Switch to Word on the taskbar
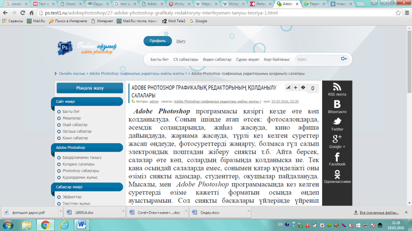 (82, 225)
